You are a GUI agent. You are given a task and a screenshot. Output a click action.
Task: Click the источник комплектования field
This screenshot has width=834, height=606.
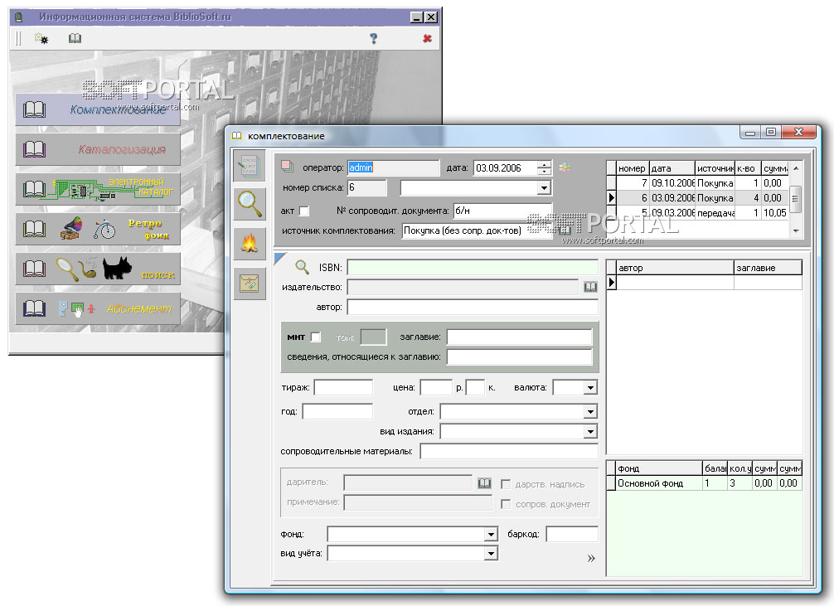(477, 230)
